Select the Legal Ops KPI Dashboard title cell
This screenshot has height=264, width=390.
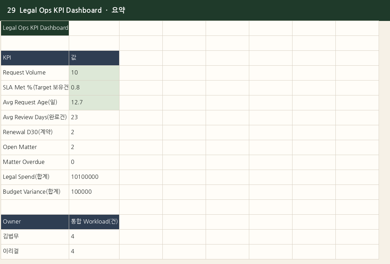point(35,28)
